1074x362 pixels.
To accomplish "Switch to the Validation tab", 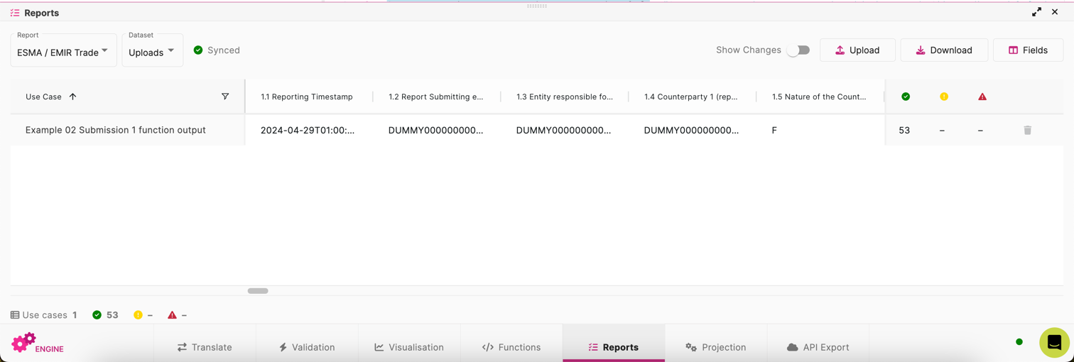I will click(307, 347).
